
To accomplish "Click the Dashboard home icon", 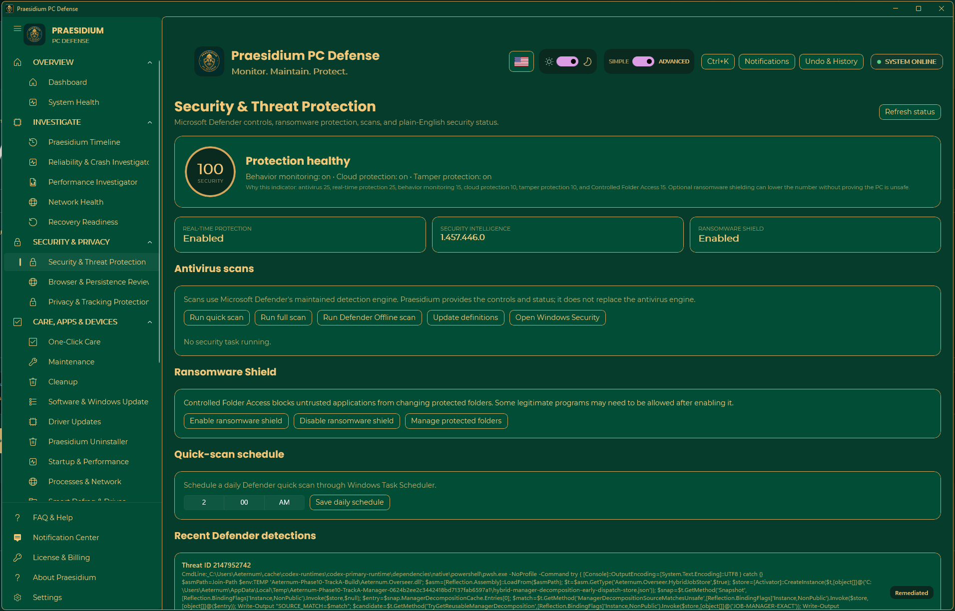I will (x=33, y=82).
